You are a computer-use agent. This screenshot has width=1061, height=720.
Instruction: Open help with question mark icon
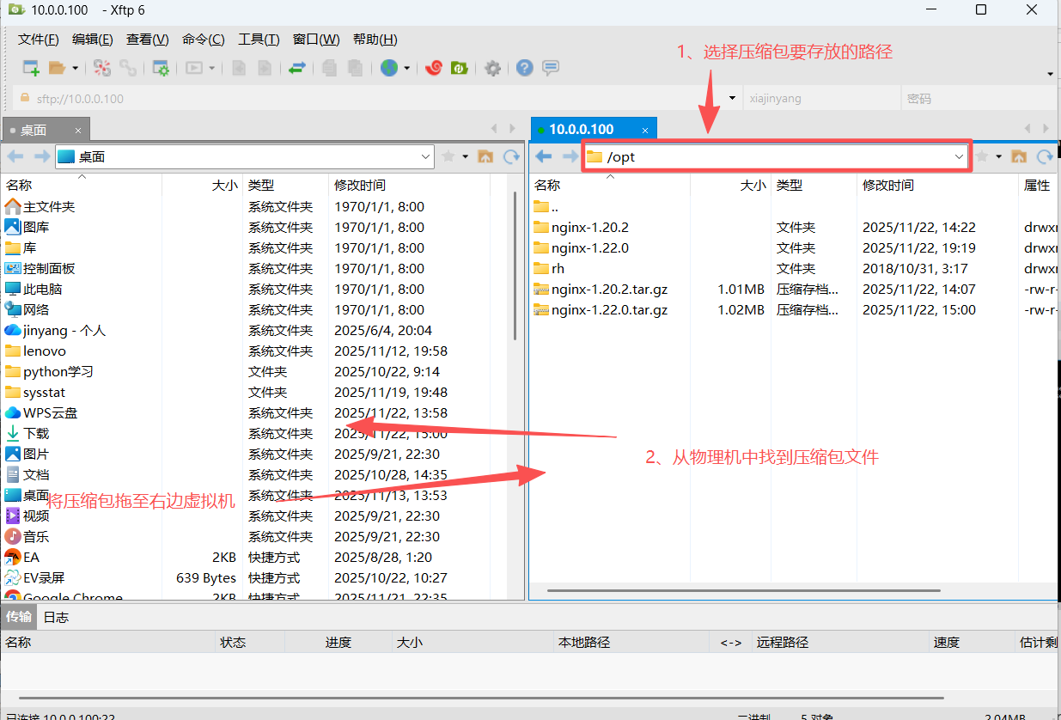(x=525, y=68)
